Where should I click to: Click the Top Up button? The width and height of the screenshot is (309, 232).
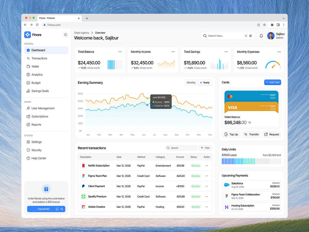(x=231, y=134)
